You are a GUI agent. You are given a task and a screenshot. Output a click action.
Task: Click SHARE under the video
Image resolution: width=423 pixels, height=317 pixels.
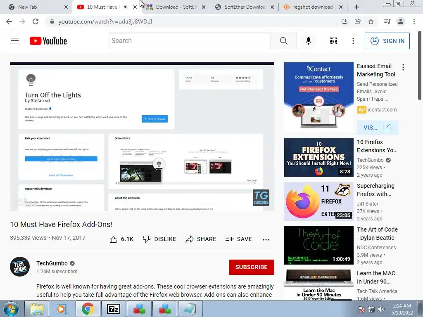point(201,239)
